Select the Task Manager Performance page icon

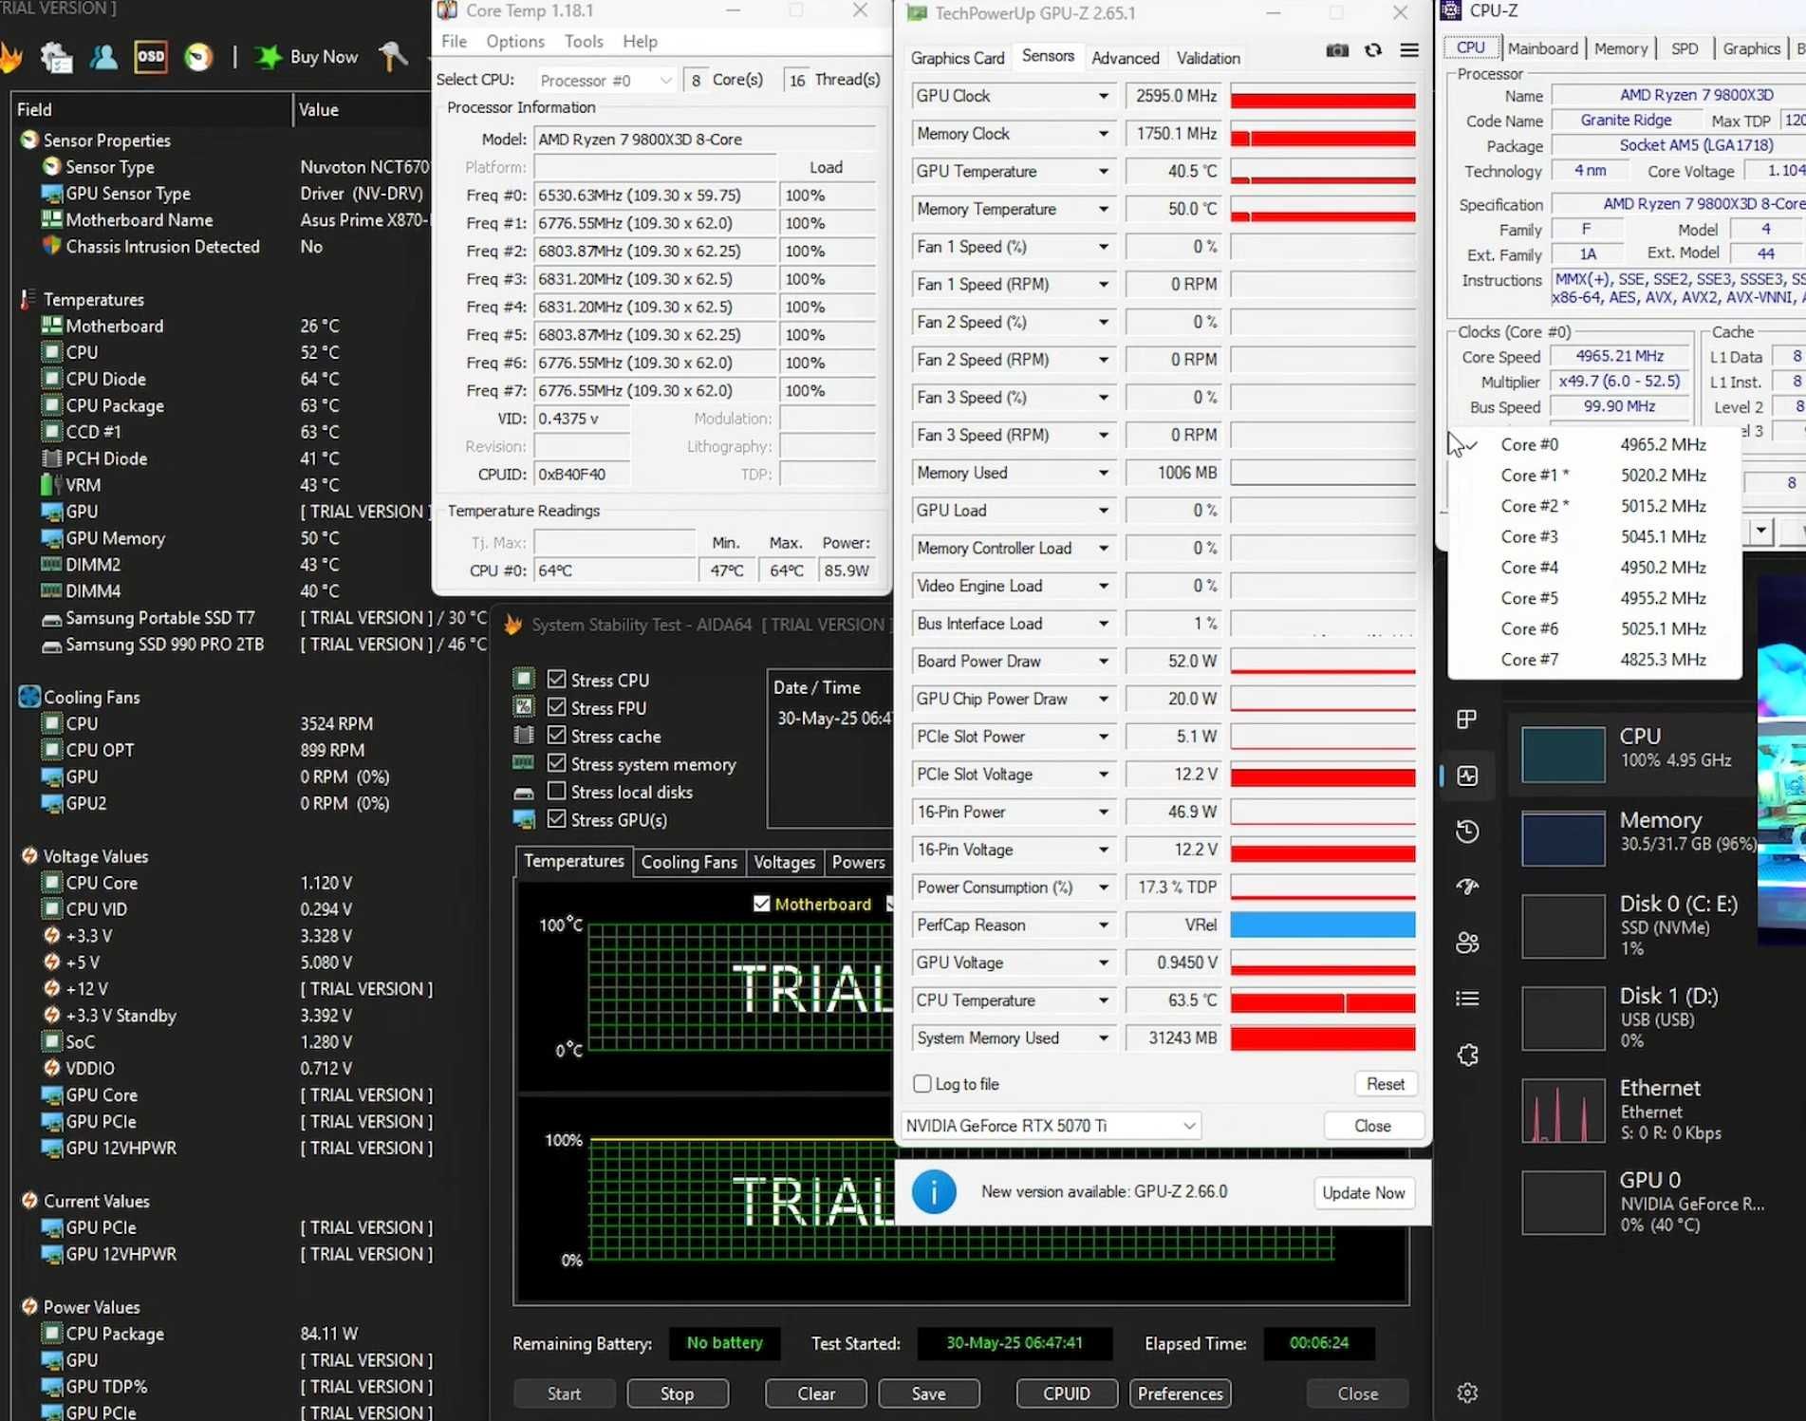tap(1467, 776)
